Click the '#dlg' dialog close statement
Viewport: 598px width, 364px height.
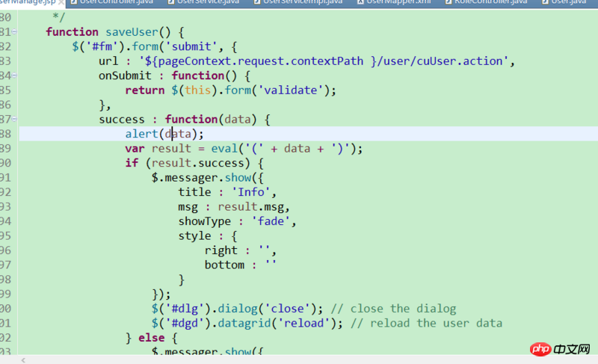tap(237, 309)
